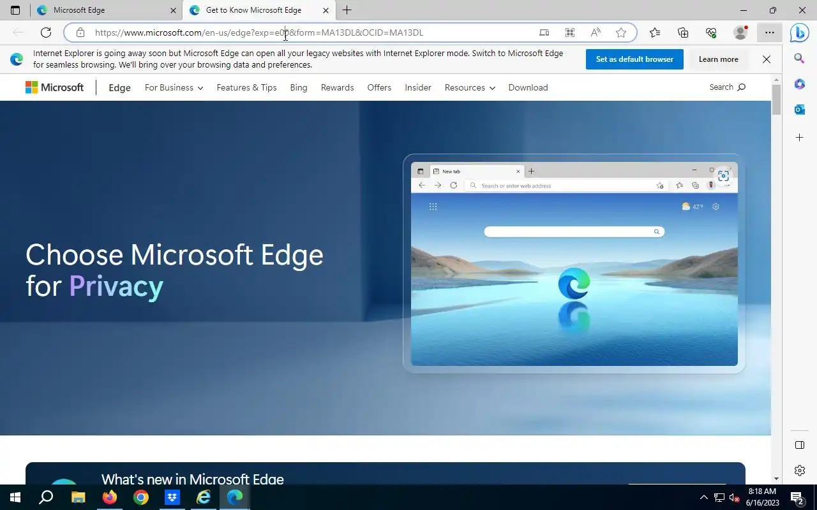Open Dropbox from taskbar

coord(172,497)
